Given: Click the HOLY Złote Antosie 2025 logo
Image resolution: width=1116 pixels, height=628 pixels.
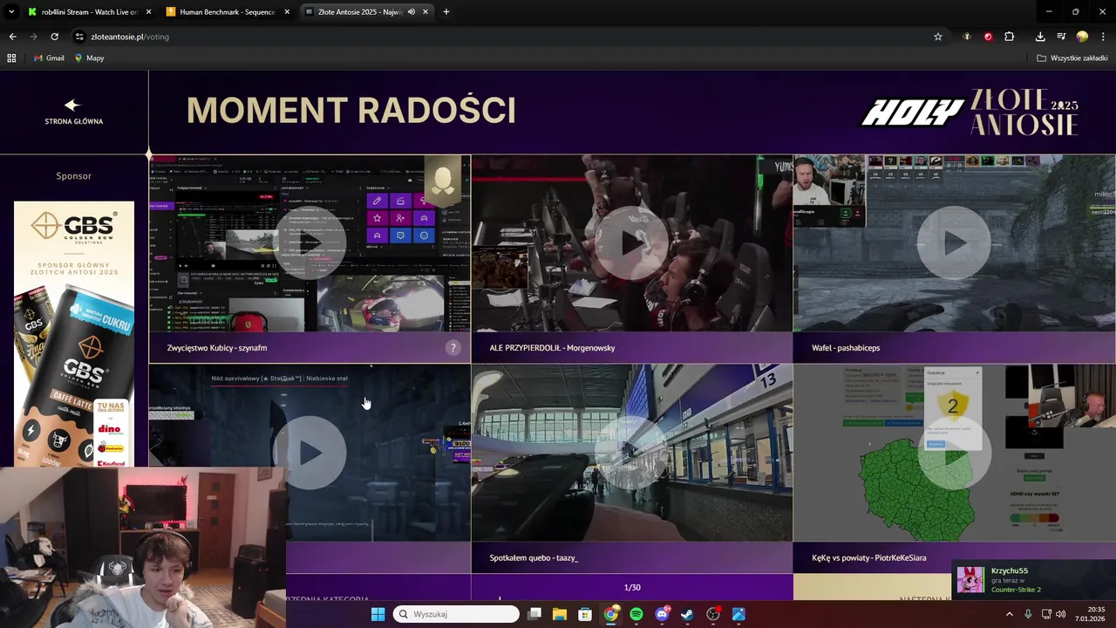Looking at the screenshot, I should point(970,112).
